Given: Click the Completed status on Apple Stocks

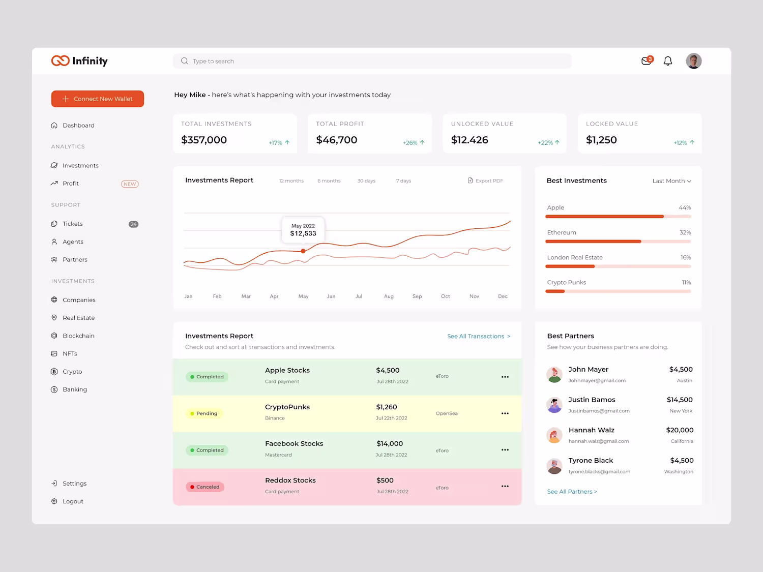Looking at the screenshot, I should point(207,377).
